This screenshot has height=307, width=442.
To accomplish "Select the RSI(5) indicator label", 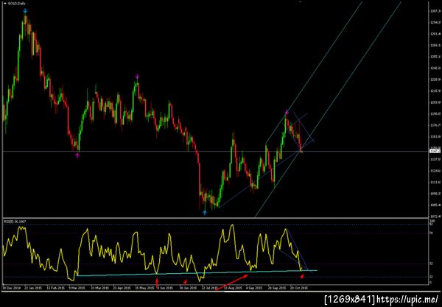I will point(15,222).
